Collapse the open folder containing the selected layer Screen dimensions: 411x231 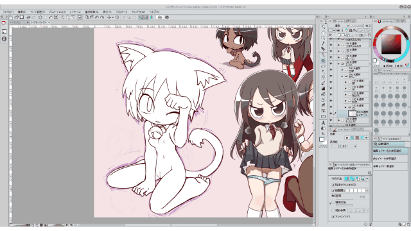345,107
